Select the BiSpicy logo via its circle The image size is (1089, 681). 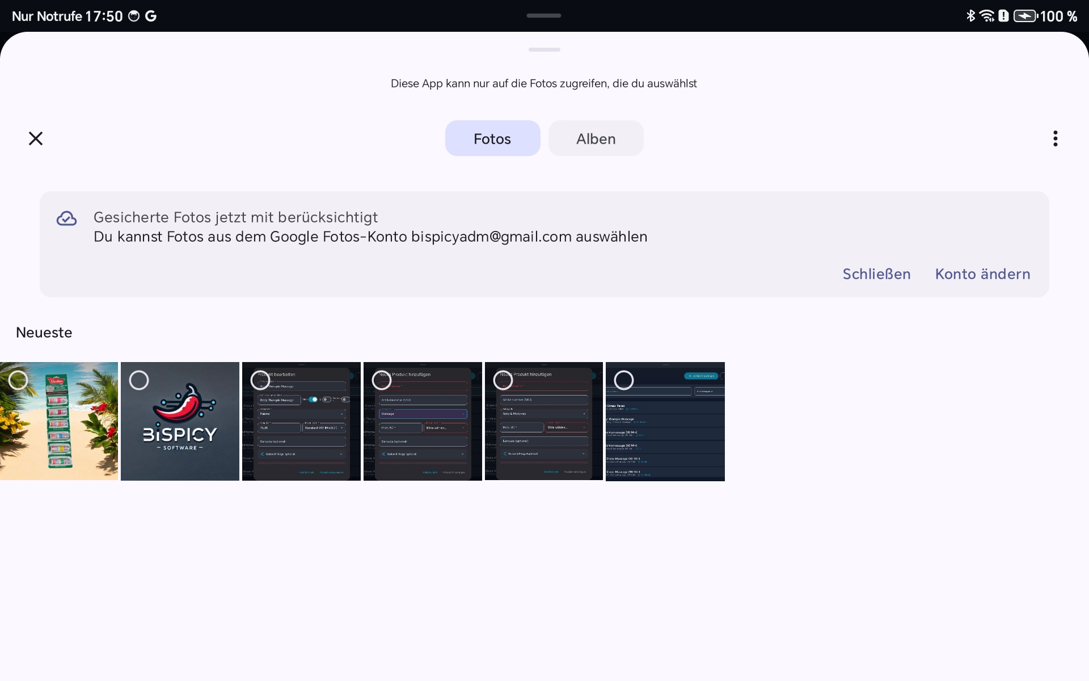(x=139, y=380)
